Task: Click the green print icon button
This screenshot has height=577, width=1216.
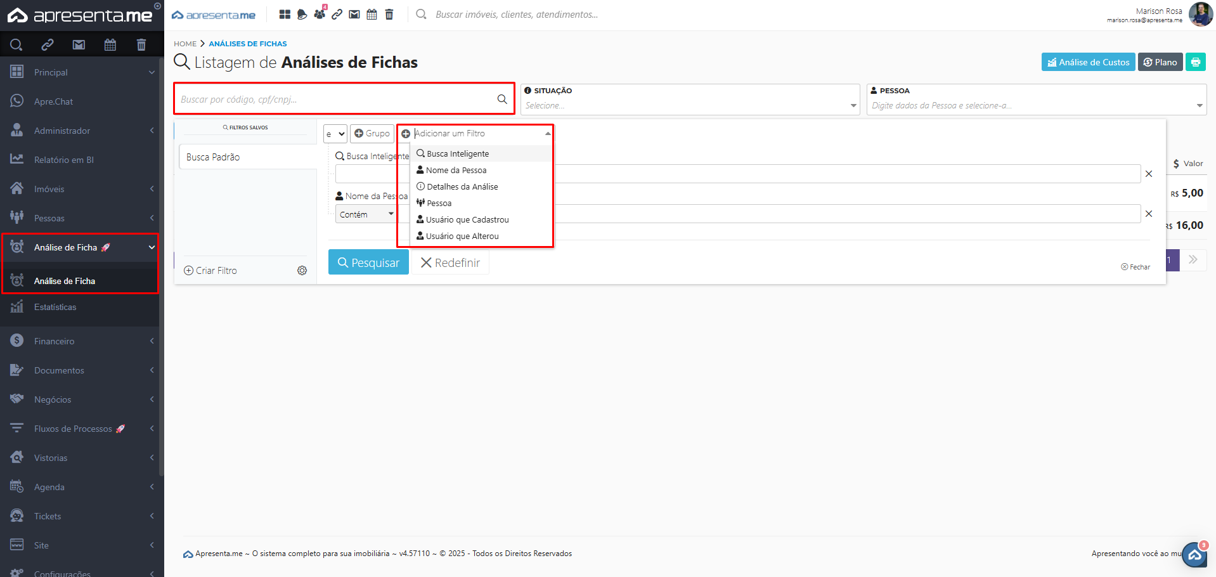Action: click(x=1195, y=62)
